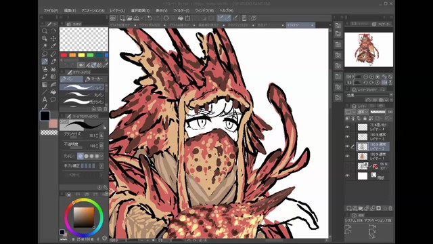Select the 丸ペン sub tool

[x=82, y=95]
